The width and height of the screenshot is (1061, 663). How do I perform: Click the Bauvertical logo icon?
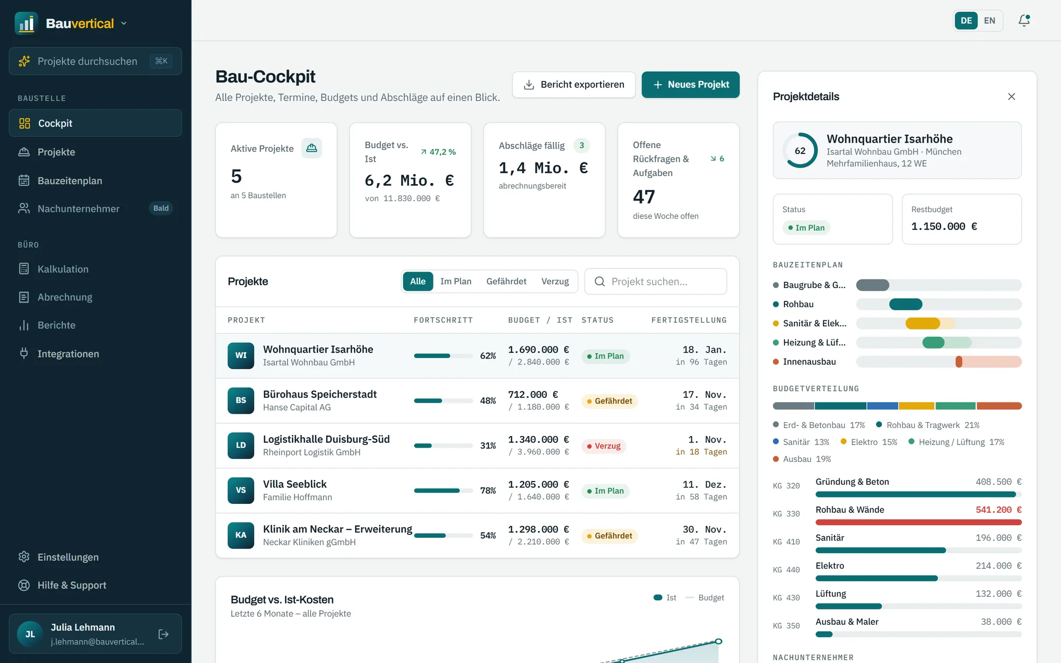click(x=26, y=23)
